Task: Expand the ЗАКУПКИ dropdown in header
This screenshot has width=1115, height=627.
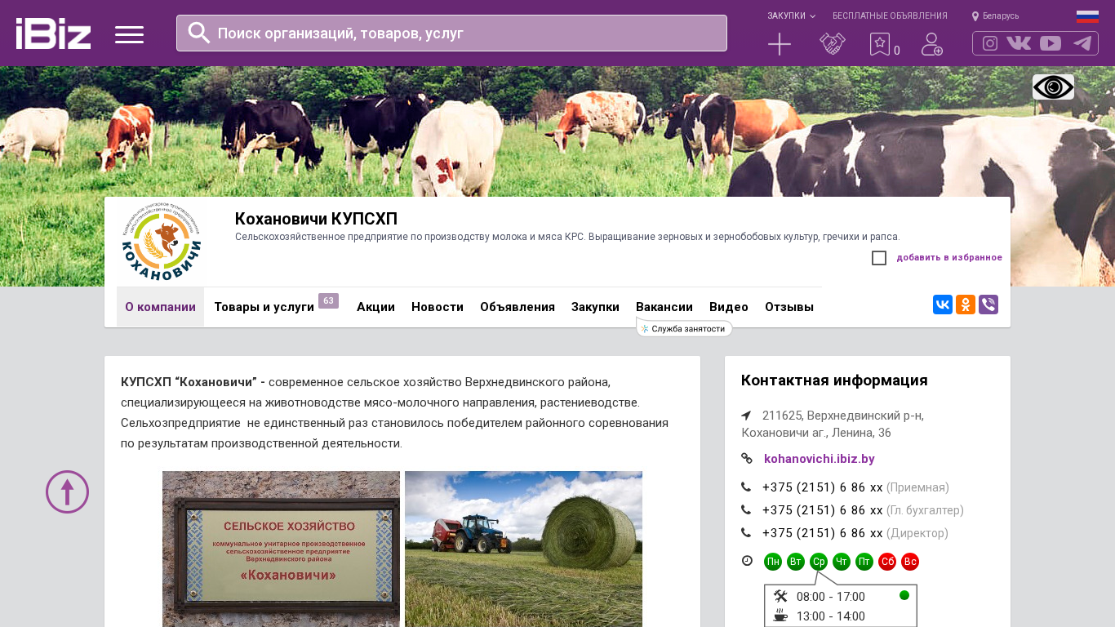Action: (791, 16)
